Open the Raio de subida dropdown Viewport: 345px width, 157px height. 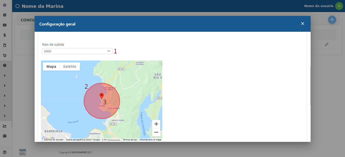77,51
